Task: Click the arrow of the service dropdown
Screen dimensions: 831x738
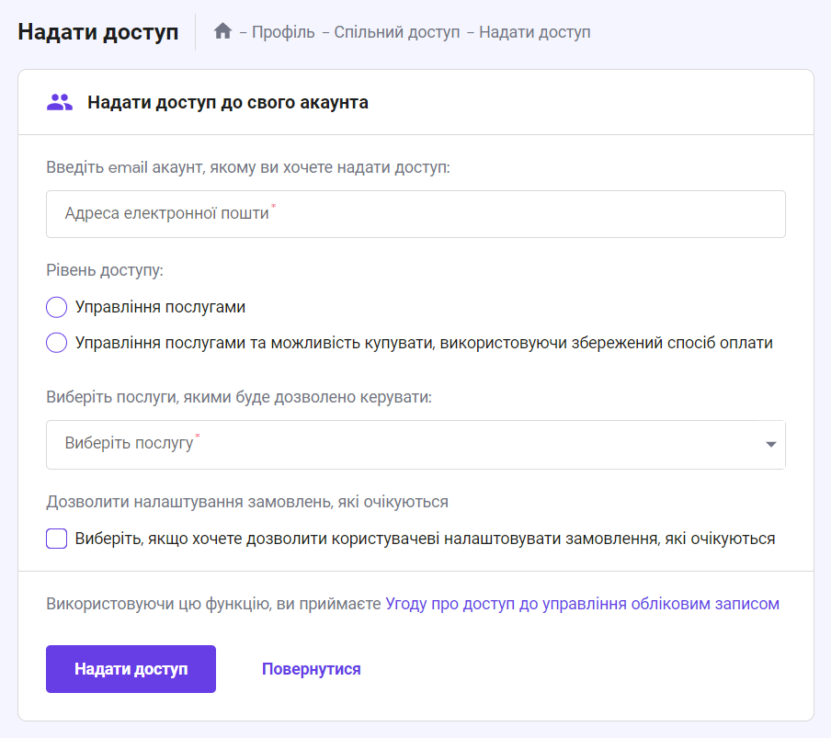Action: tap(770, 445)
